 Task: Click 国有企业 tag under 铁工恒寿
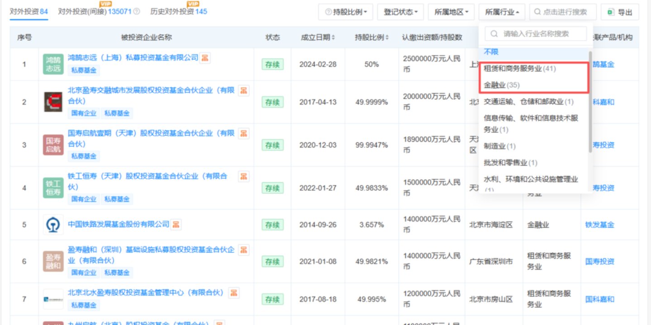[84, 199]
